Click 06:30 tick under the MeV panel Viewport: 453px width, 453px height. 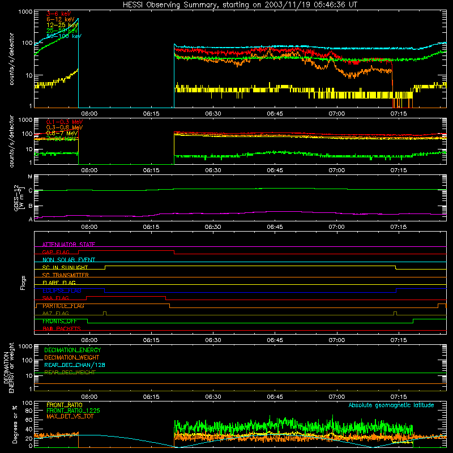[213, 170]
